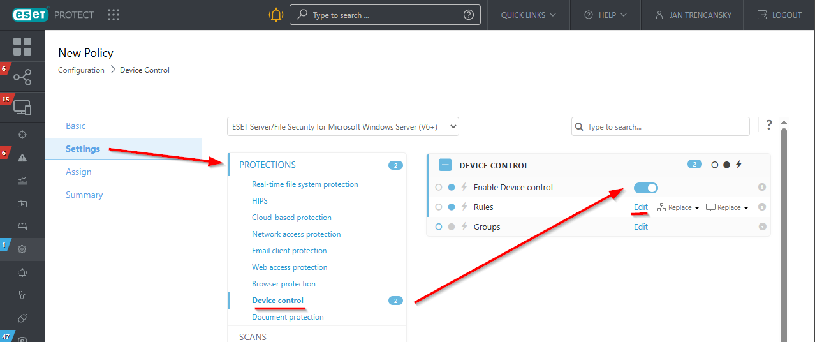Select the apply dot for Enable Device control
This screenshot has width=815, height=342.
pos(452,188)
